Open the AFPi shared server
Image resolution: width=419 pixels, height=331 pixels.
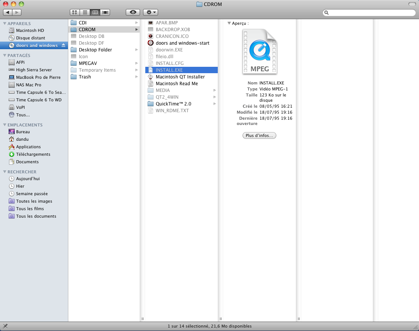34,62
